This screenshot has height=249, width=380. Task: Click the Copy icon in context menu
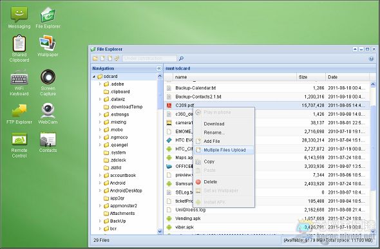[x=198, y=161]
